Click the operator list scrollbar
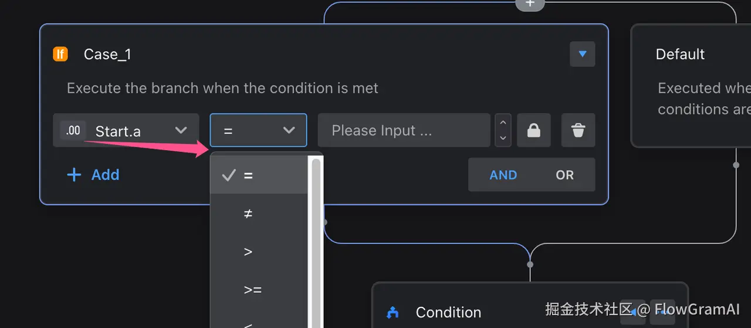751x328 pixels. tap(316, 235)
